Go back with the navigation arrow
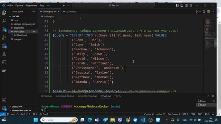221x124 pixels. [x=64, y=6]
